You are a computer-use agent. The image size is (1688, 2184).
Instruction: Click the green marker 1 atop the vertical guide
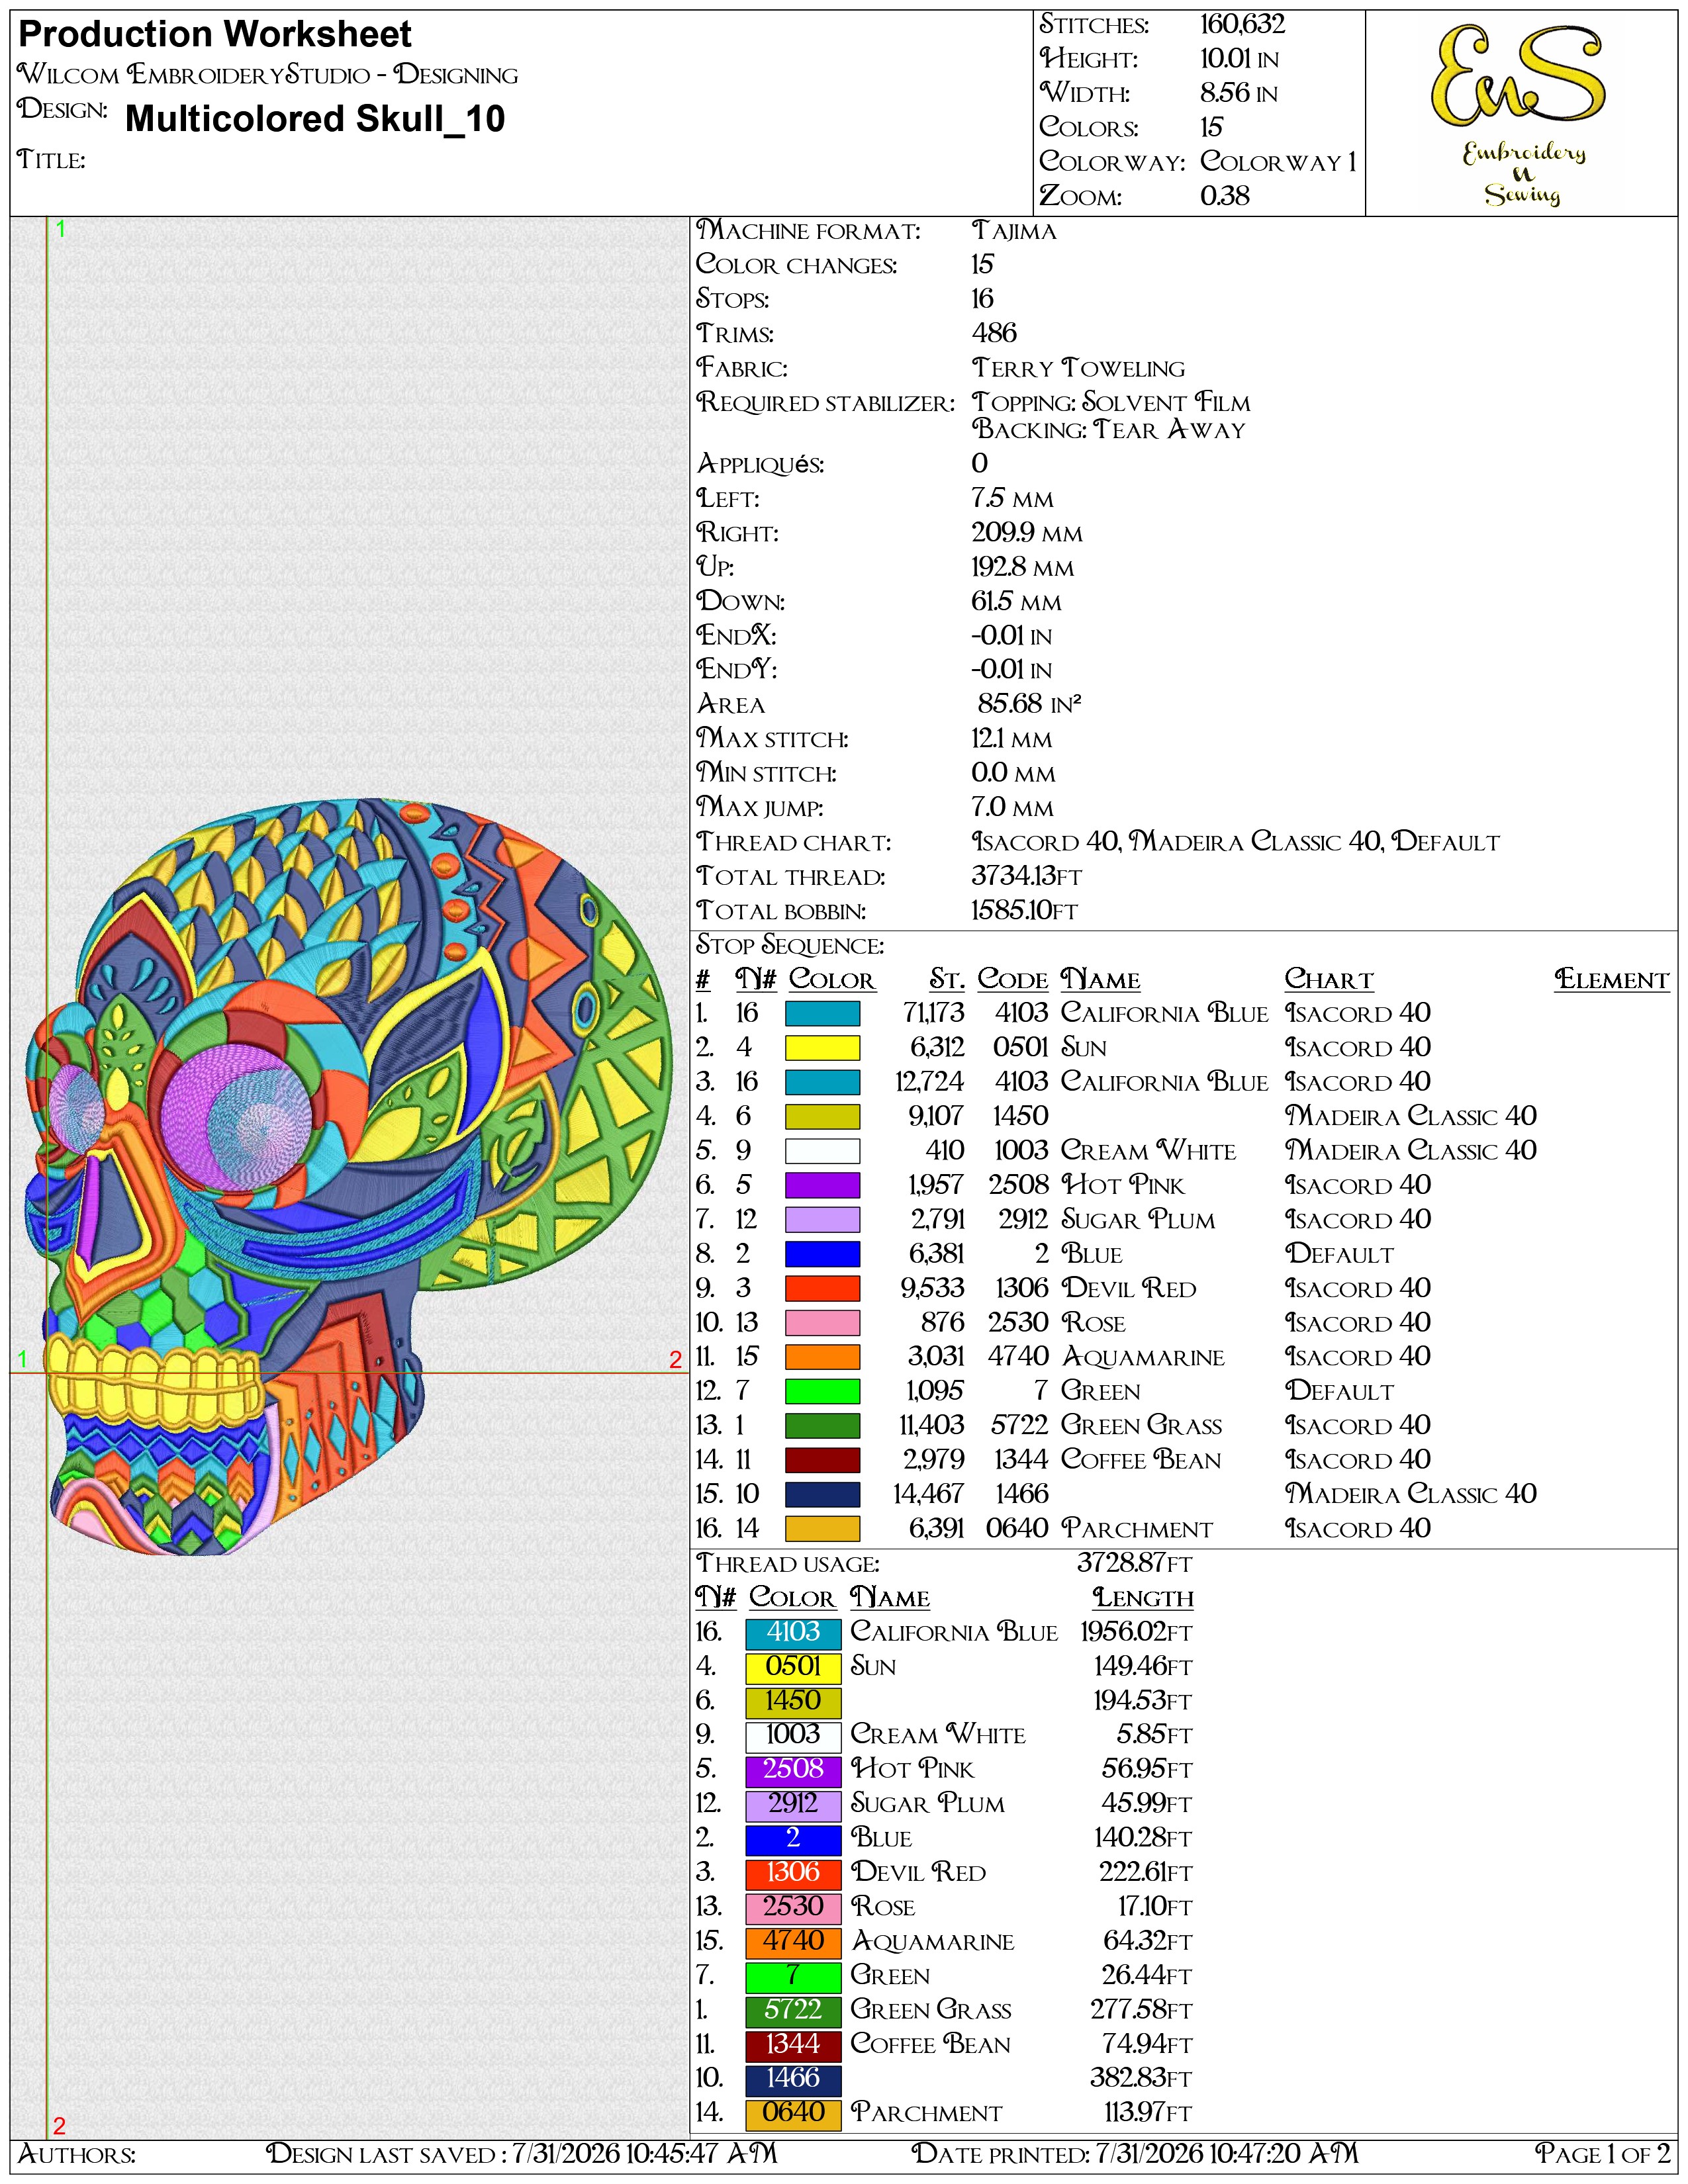click(60, 229)
